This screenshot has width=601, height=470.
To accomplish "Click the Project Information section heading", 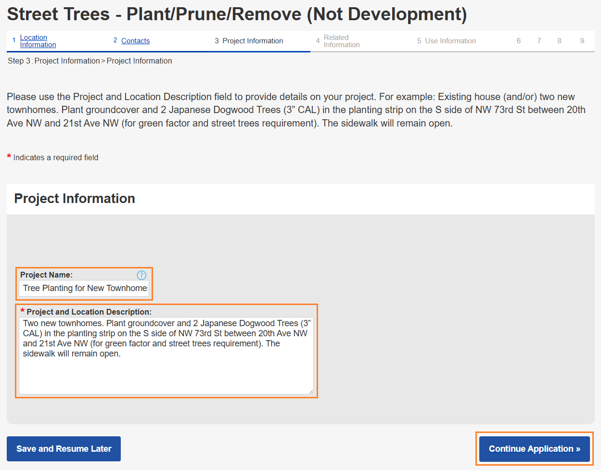I will 75,199.
